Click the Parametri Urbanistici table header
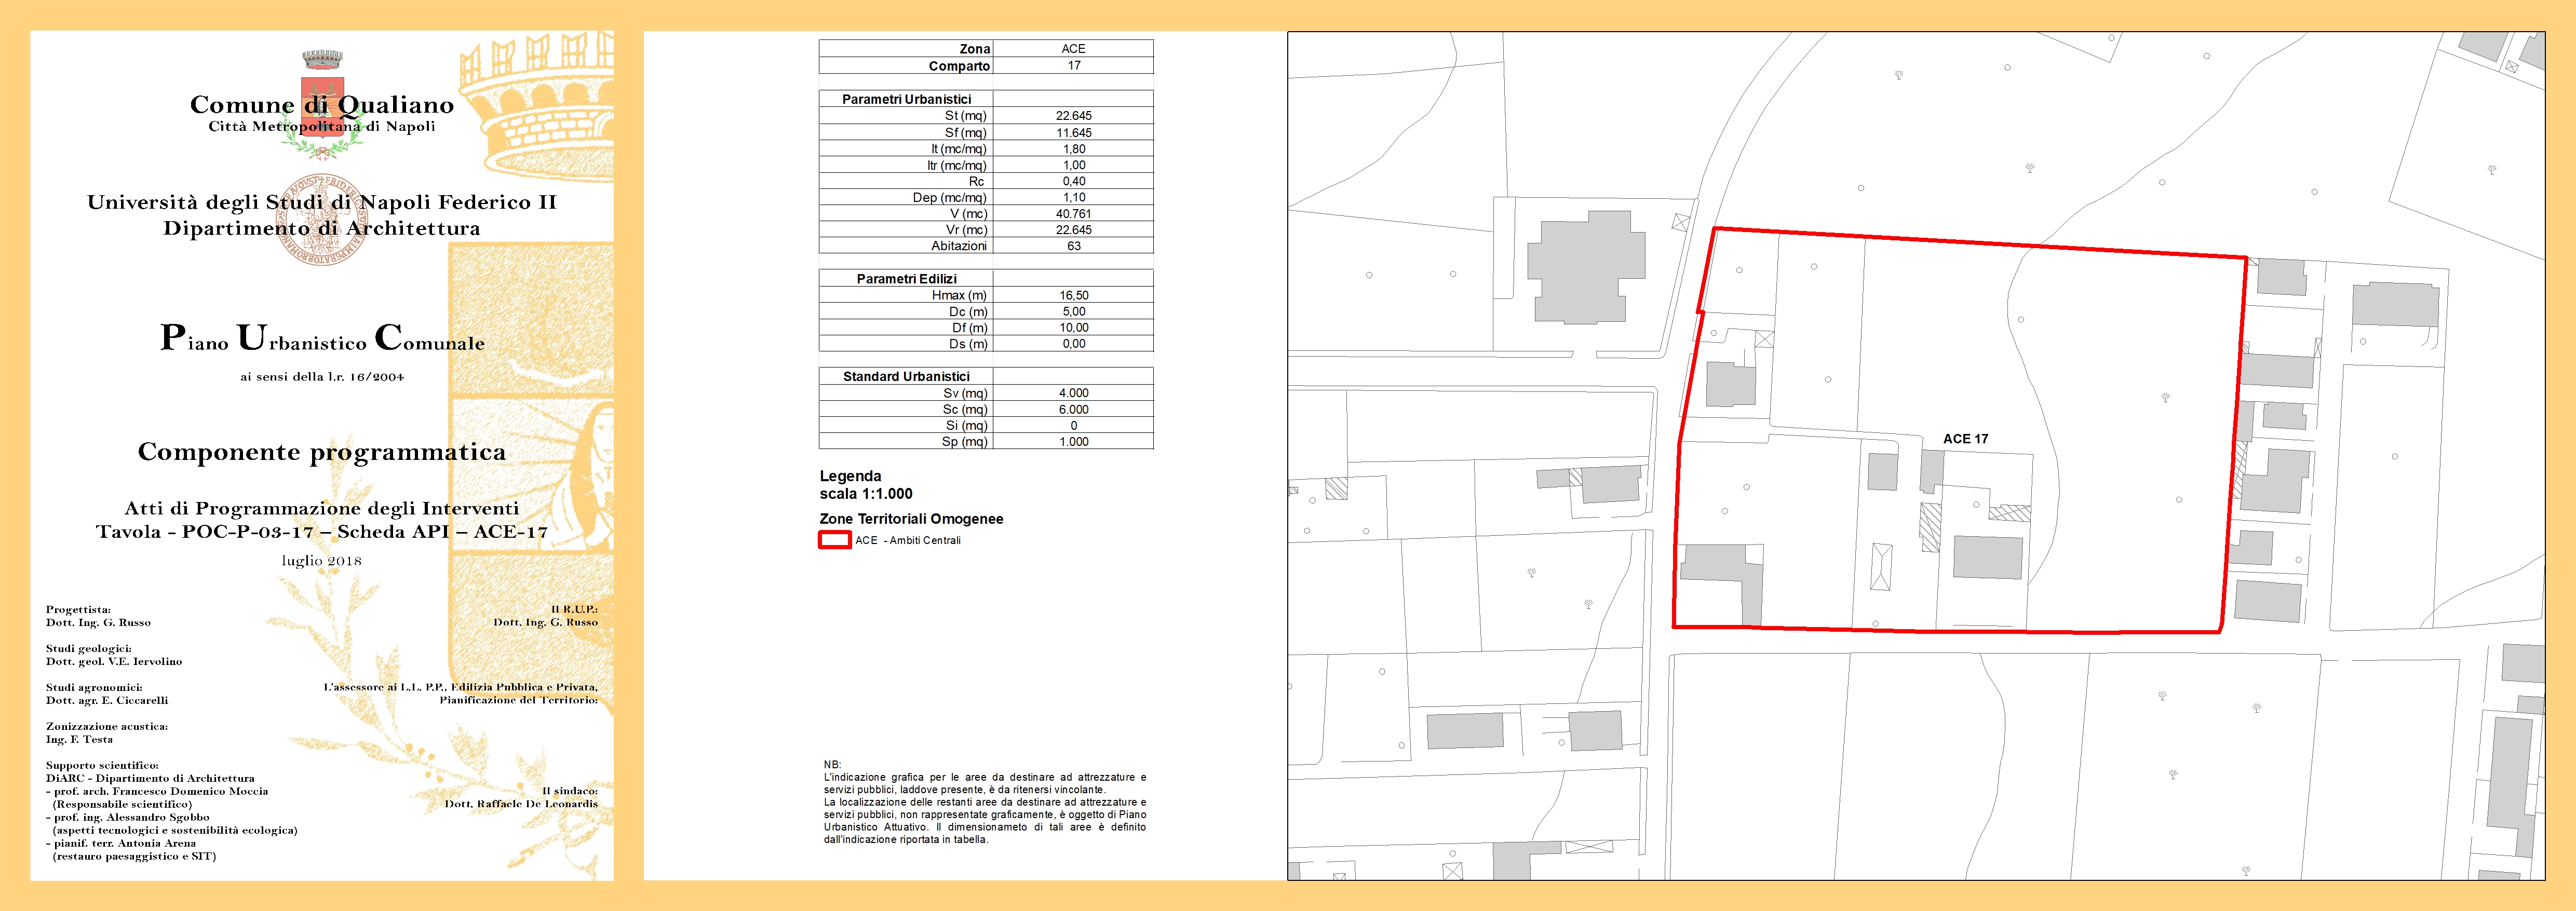 click(x=906, y=99)
